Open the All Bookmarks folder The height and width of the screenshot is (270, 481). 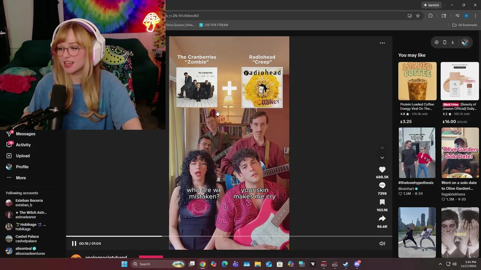click(x=465, y=25)
